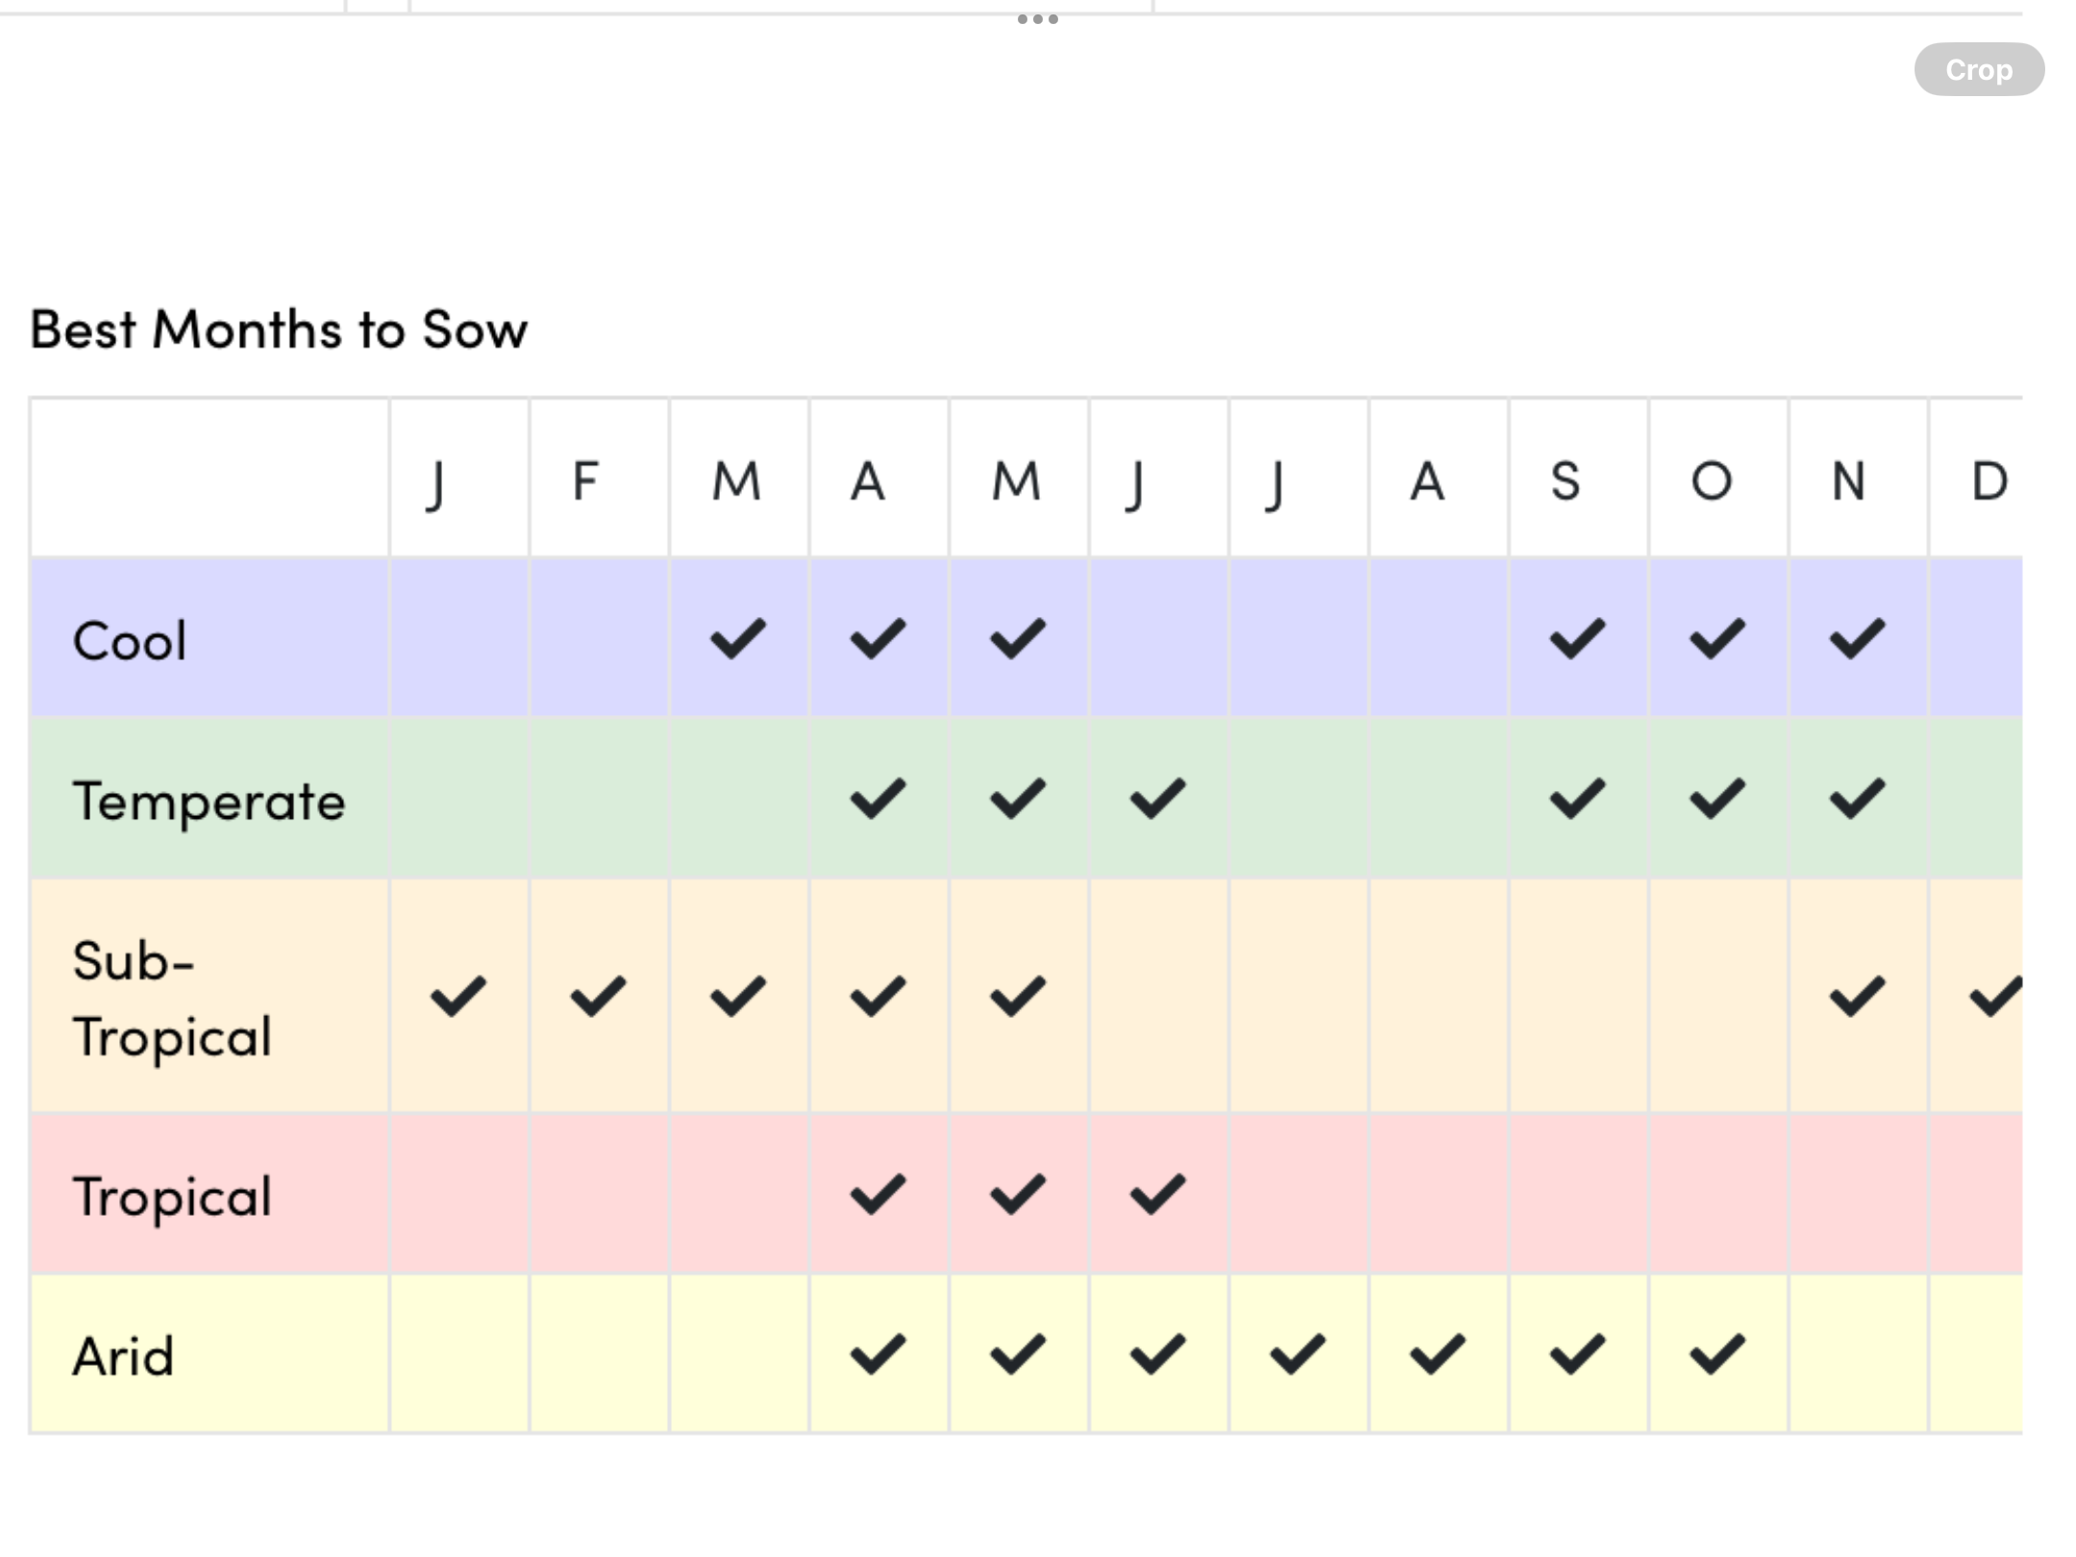Click the Sub-Tropical row December checkmark

1994,996
